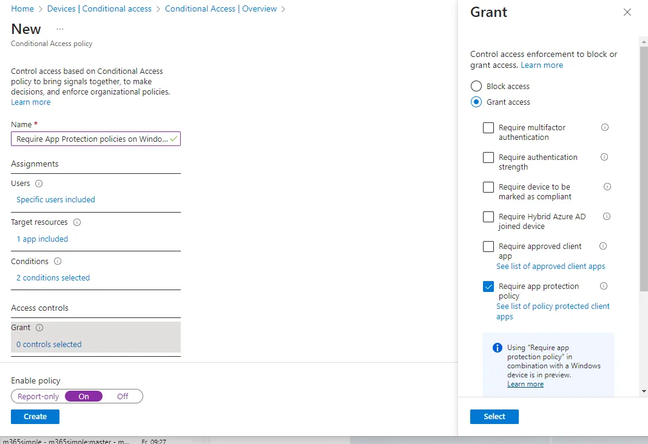Check Require device to be marked as compliant

[x=488, y=187]
